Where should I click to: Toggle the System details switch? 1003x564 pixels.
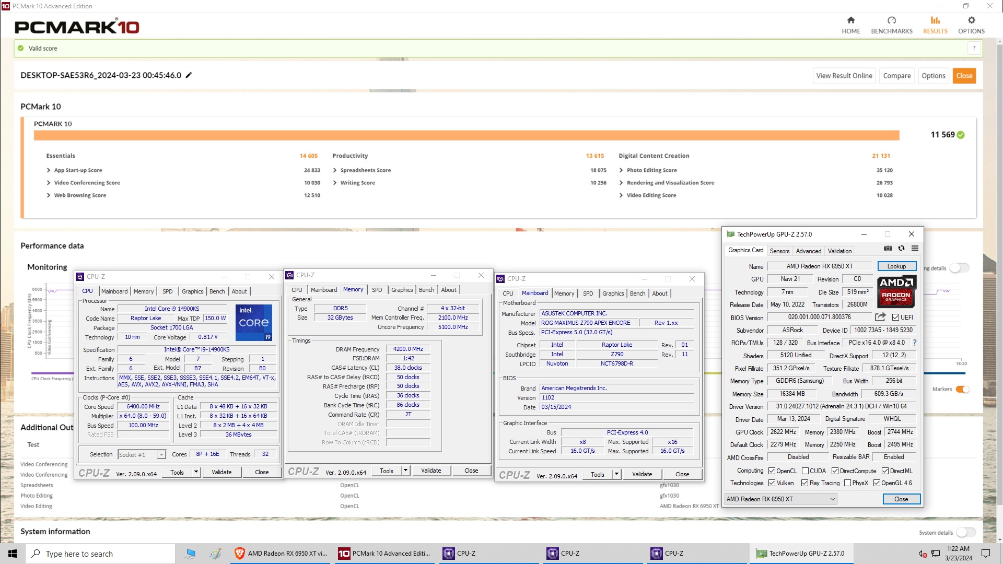coord(966,533)
